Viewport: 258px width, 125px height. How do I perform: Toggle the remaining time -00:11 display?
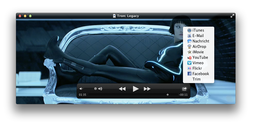(x=183, y=95)
